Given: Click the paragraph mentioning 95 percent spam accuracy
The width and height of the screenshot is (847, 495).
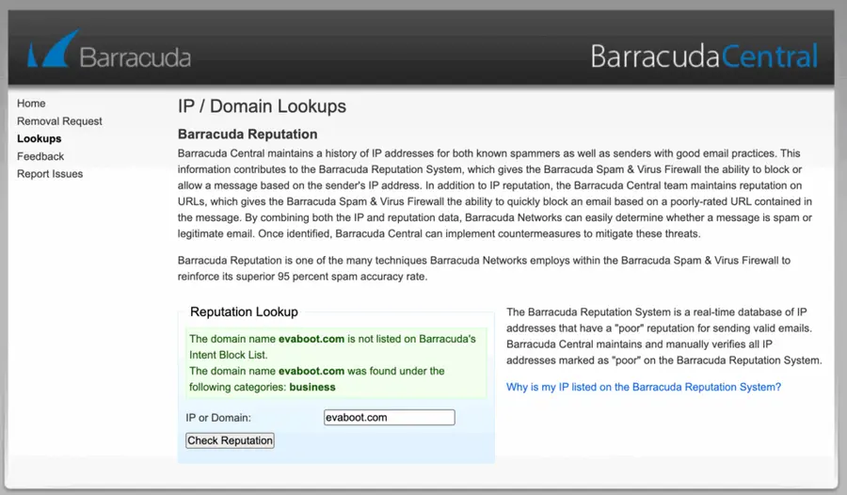Looking at the screenshot, I should (x=484, y=268).
